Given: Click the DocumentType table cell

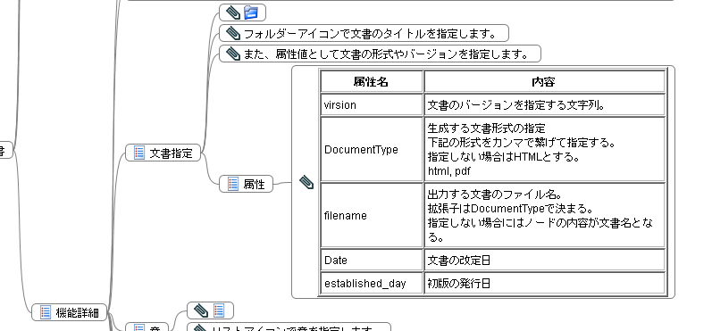Looking at the screenshot, I should [372, 149].
